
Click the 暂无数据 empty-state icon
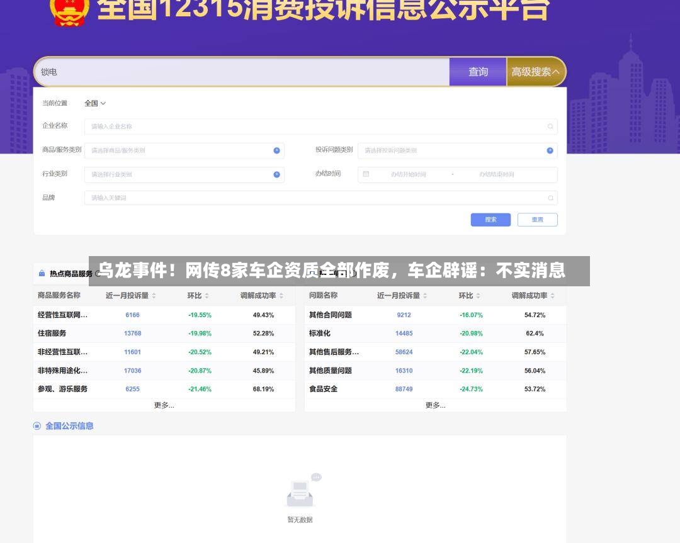(x=303, y=490)
